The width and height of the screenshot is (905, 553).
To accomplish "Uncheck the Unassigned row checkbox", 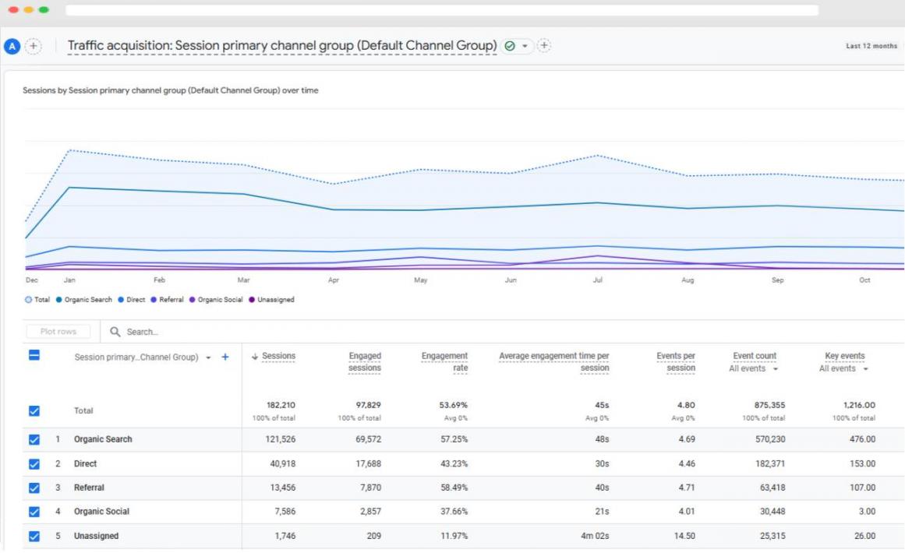I will click(34, 537).
